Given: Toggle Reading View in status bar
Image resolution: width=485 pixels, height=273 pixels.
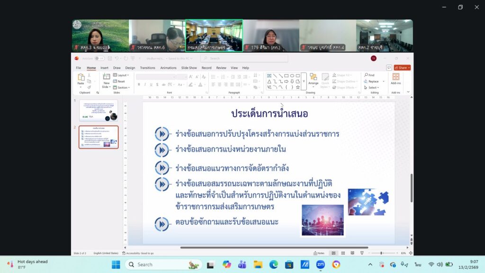Looking at the screenshot, I should point(352,253).
